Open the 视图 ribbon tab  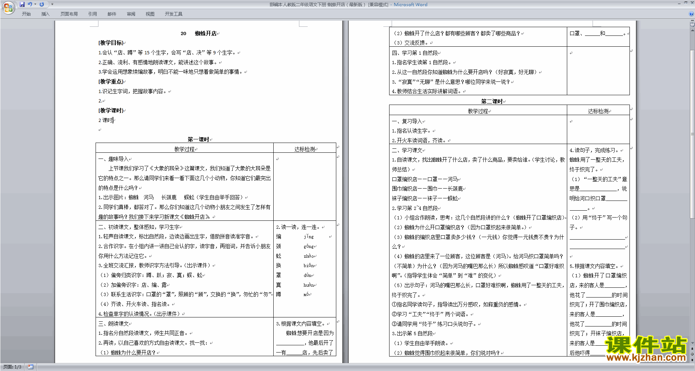point(150,14)
